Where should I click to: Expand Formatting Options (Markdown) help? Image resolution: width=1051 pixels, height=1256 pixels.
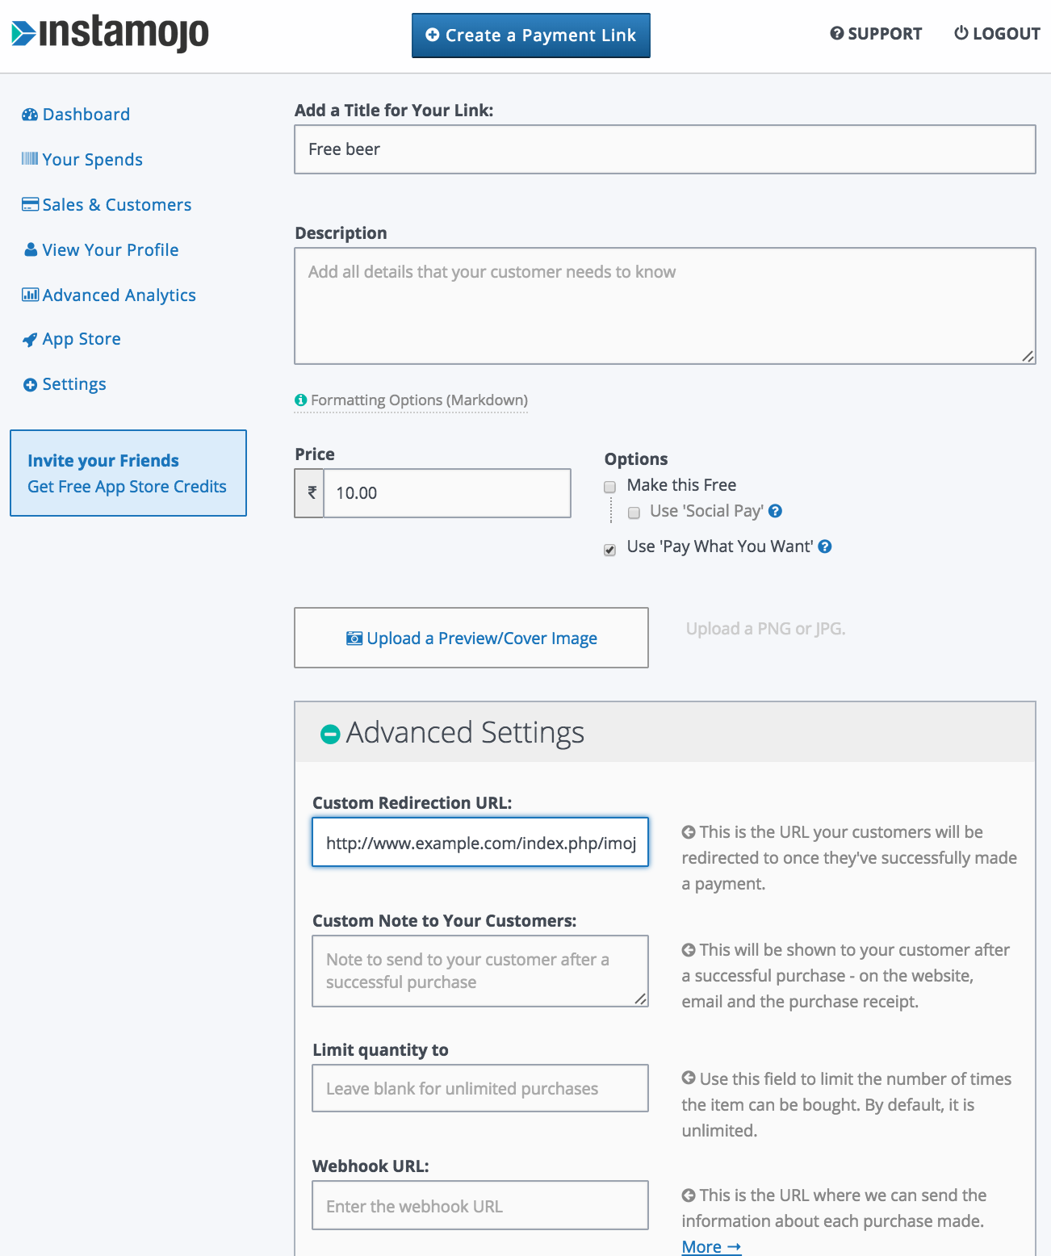click(412, 400)
